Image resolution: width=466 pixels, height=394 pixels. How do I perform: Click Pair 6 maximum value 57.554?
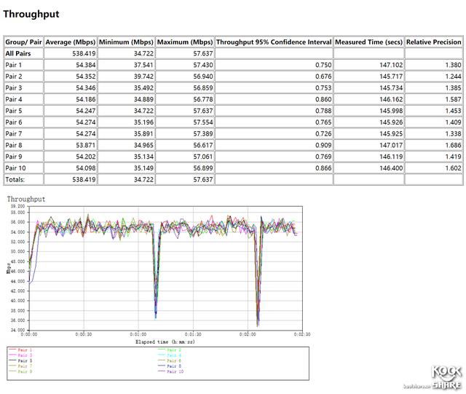tap(203, 122)
